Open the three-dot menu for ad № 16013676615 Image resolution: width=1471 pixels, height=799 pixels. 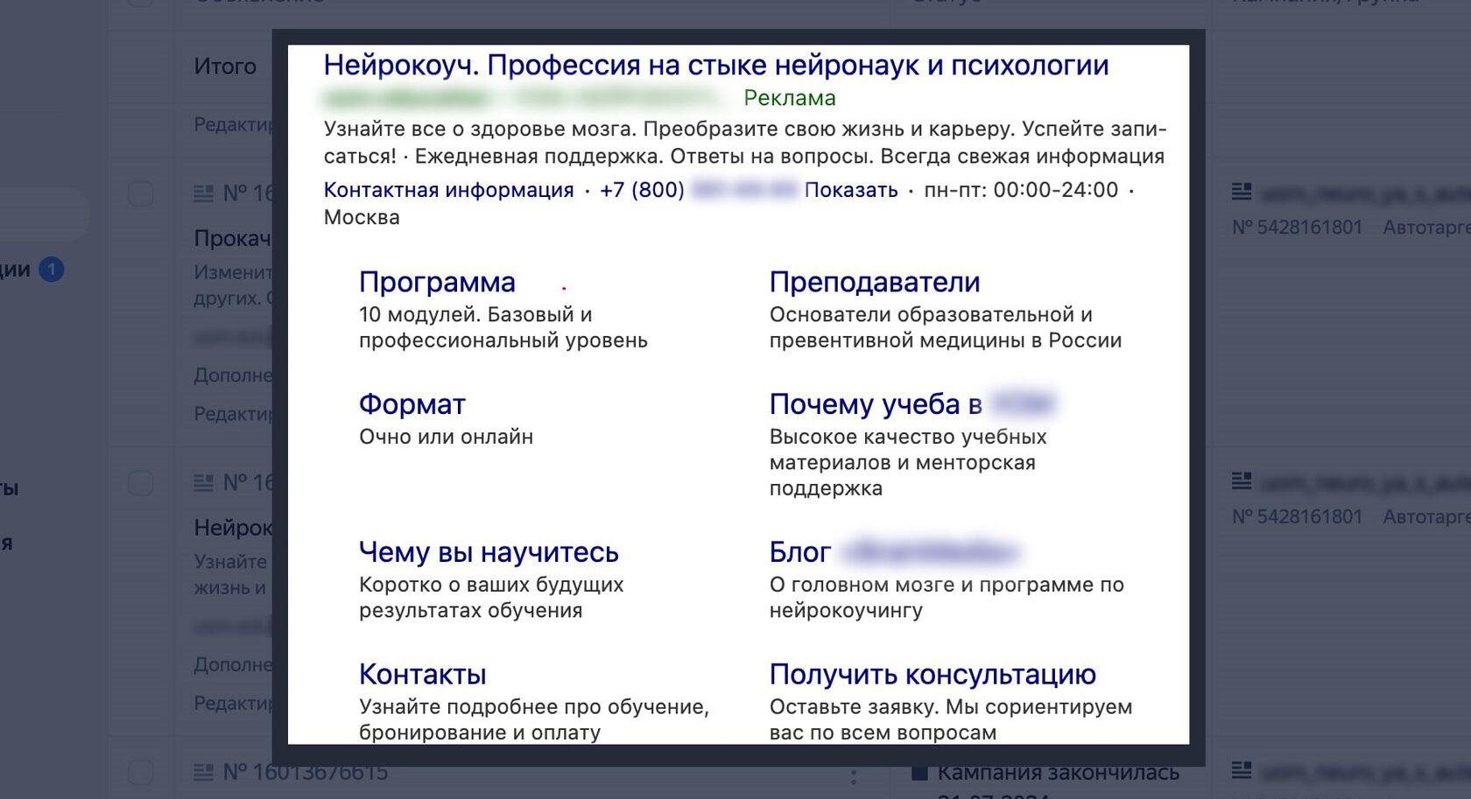click(x=853, y=775)
